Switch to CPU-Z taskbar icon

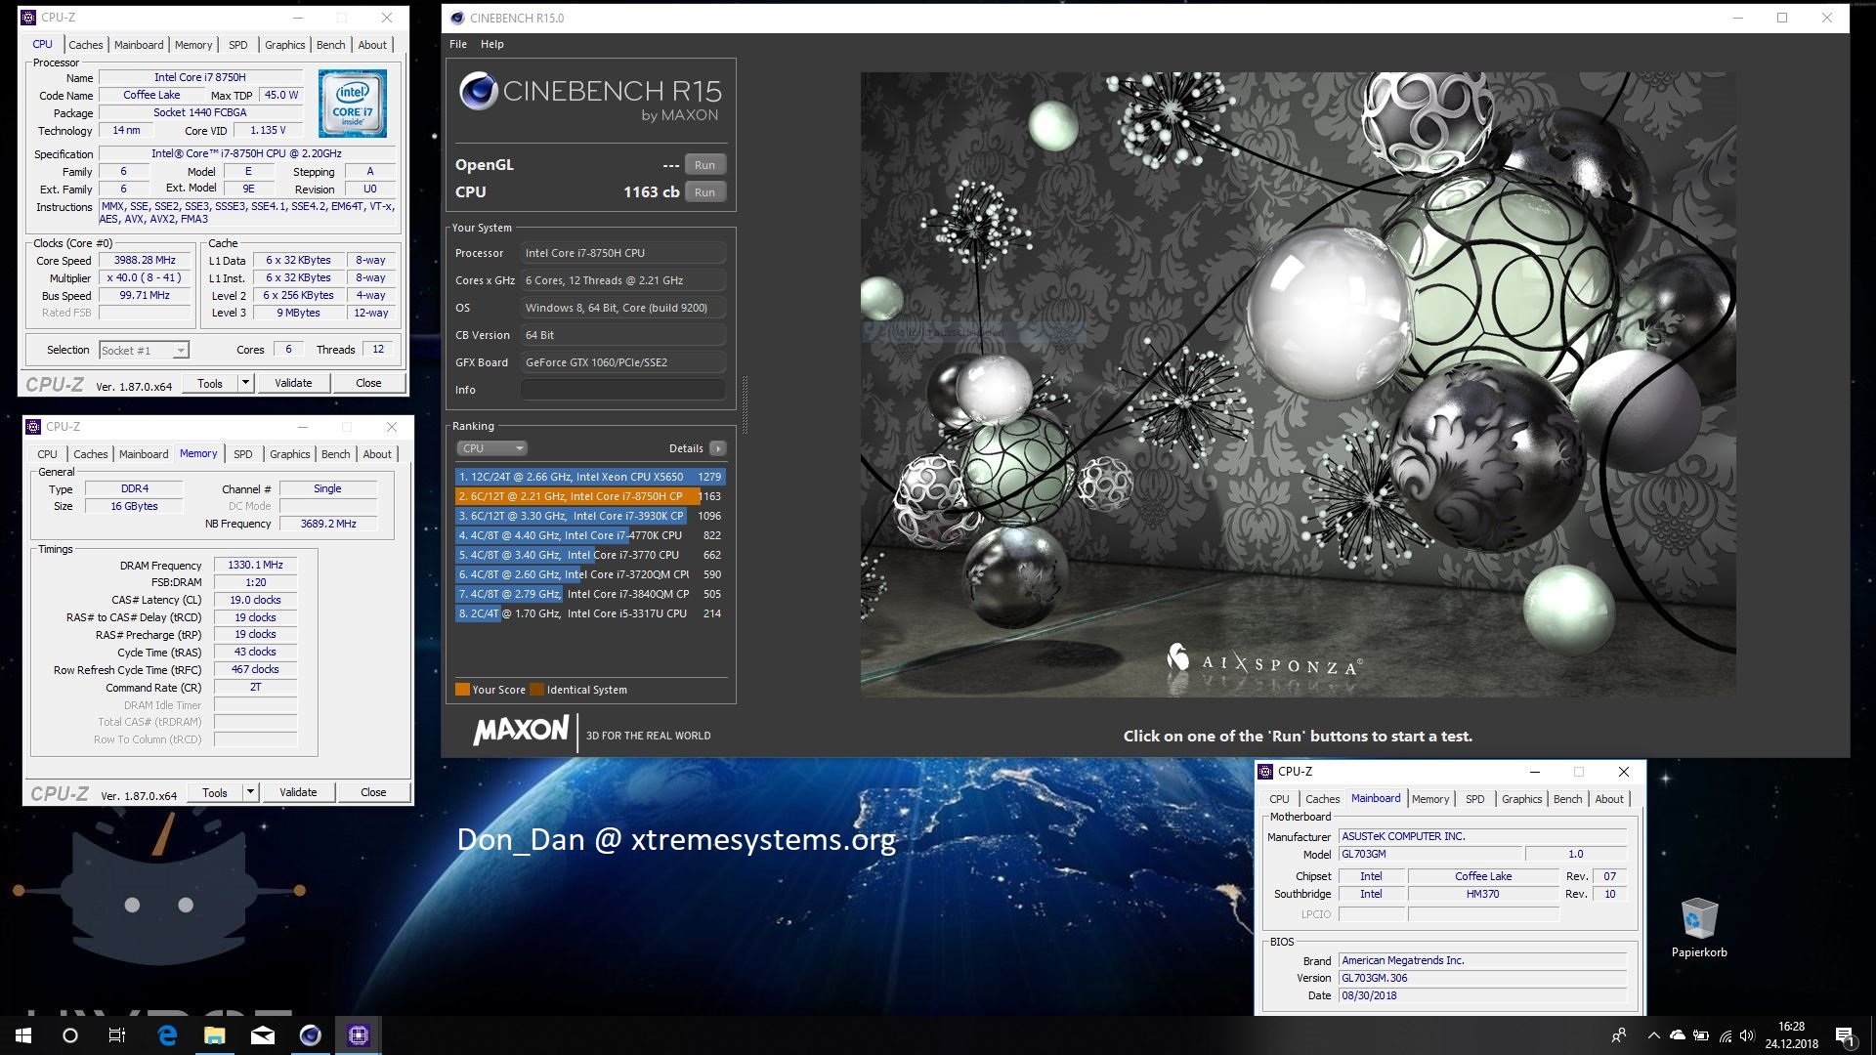coord(359,1035)
